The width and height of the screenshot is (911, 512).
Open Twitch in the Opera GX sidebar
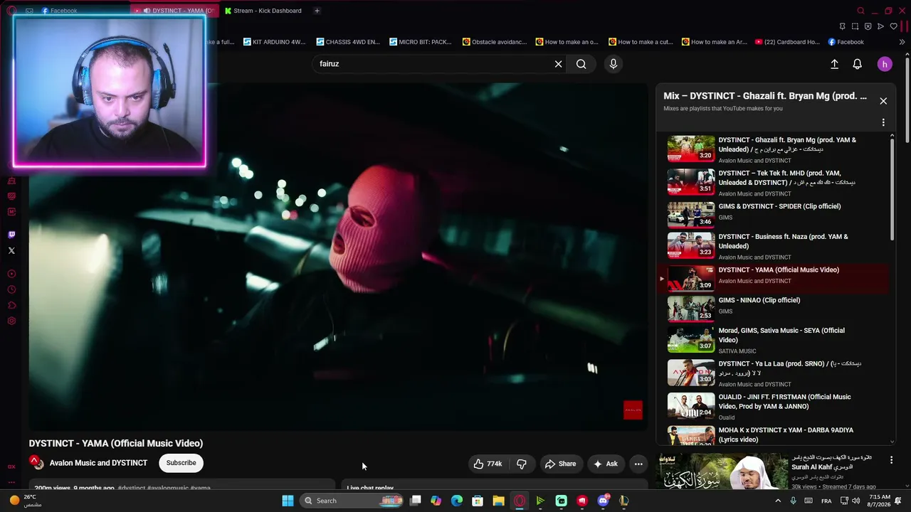tap(11, 235)
